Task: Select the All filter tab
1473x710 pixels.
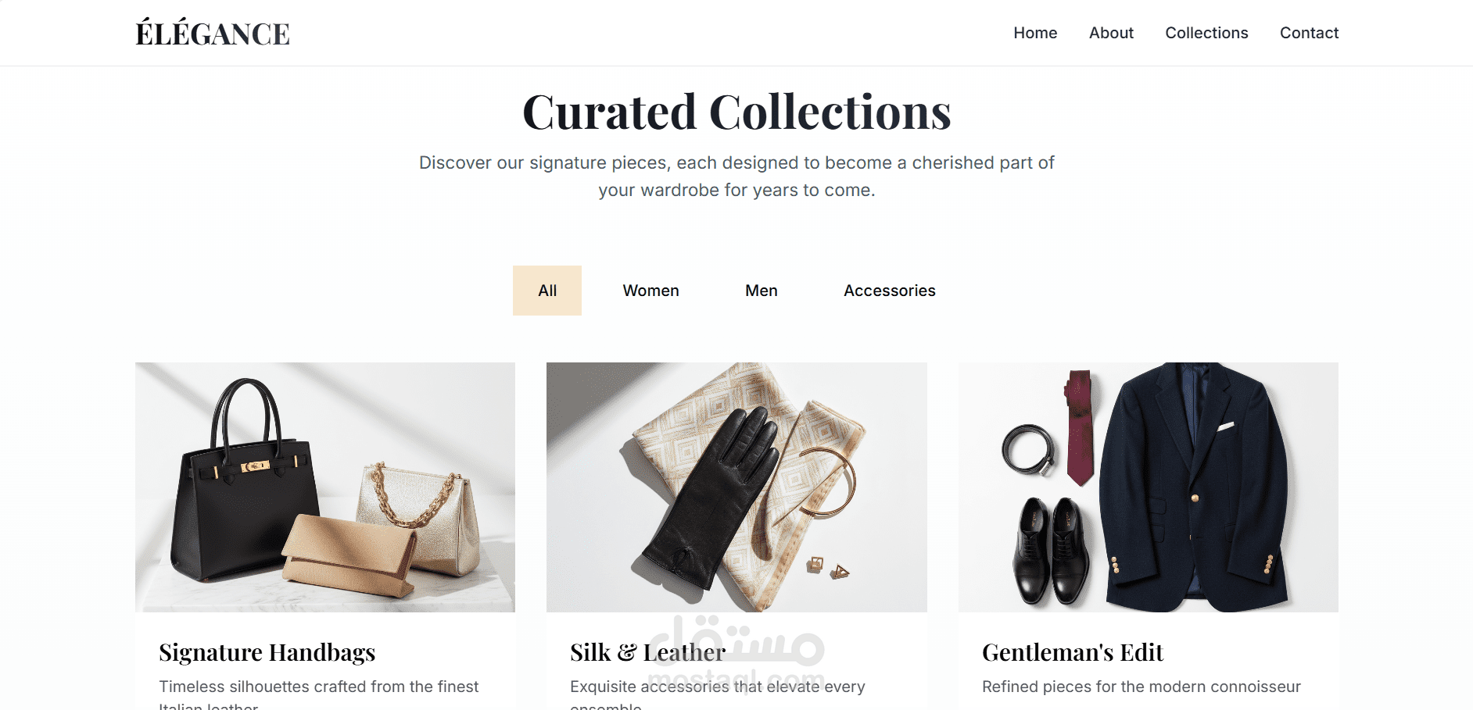Action: click(x=547, y=291)
